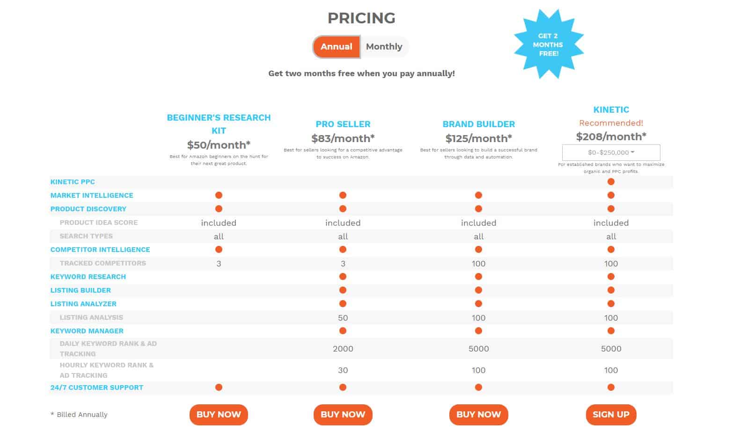Sign up for the Kinetic plan

coord(611,415)
